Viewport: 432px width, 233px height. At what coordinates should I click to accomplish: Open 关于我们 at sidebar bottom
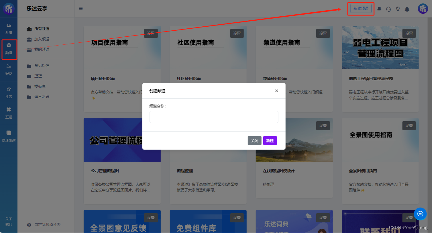coord(9,222)
